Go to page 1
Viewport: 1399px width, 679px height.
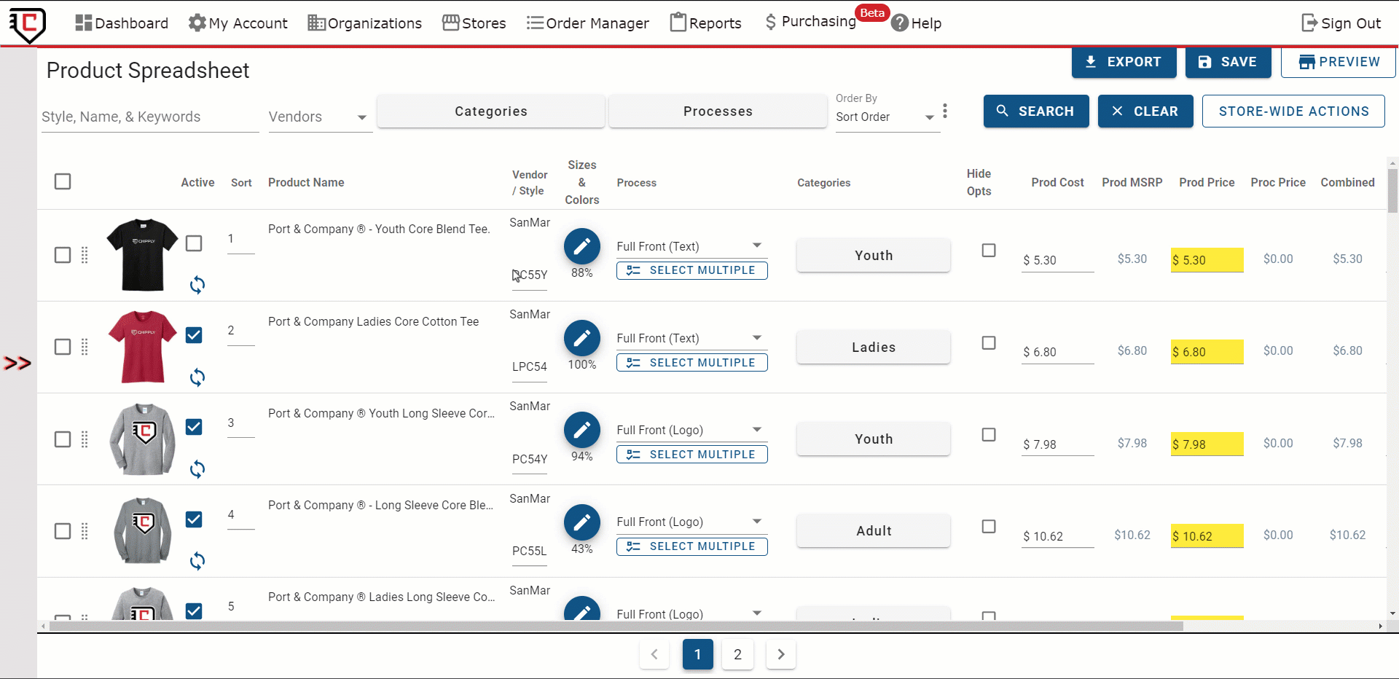click(x=698, y=654)
